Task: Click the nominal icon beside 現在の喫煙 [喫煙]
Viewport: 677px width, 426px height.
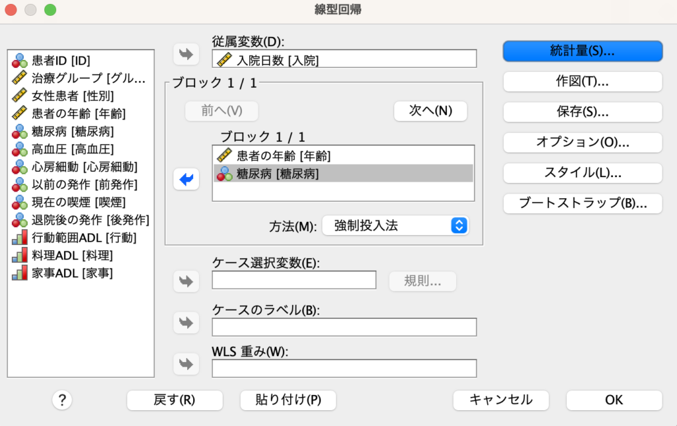Action: (x=19, y=202)
